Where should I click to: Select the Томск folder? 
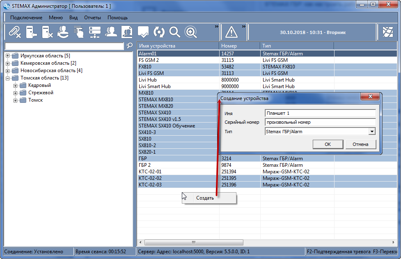[36, 100]
